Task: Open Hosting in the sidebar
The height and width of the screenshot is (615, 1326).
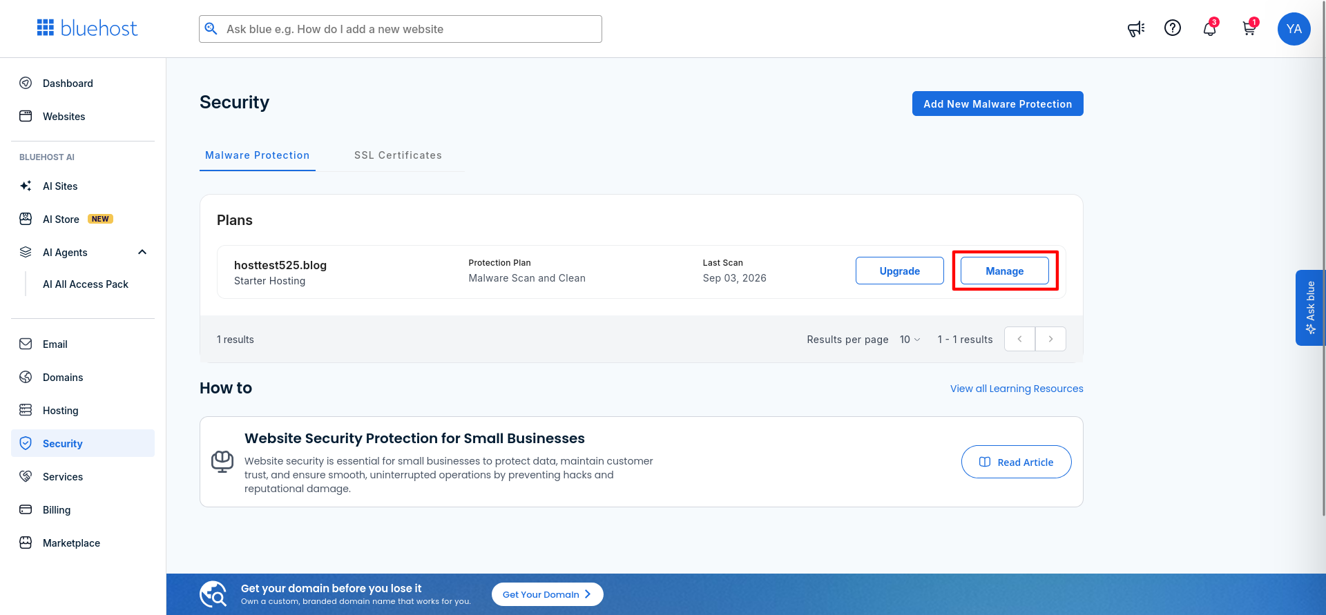Action: click(x=83, y=410)
